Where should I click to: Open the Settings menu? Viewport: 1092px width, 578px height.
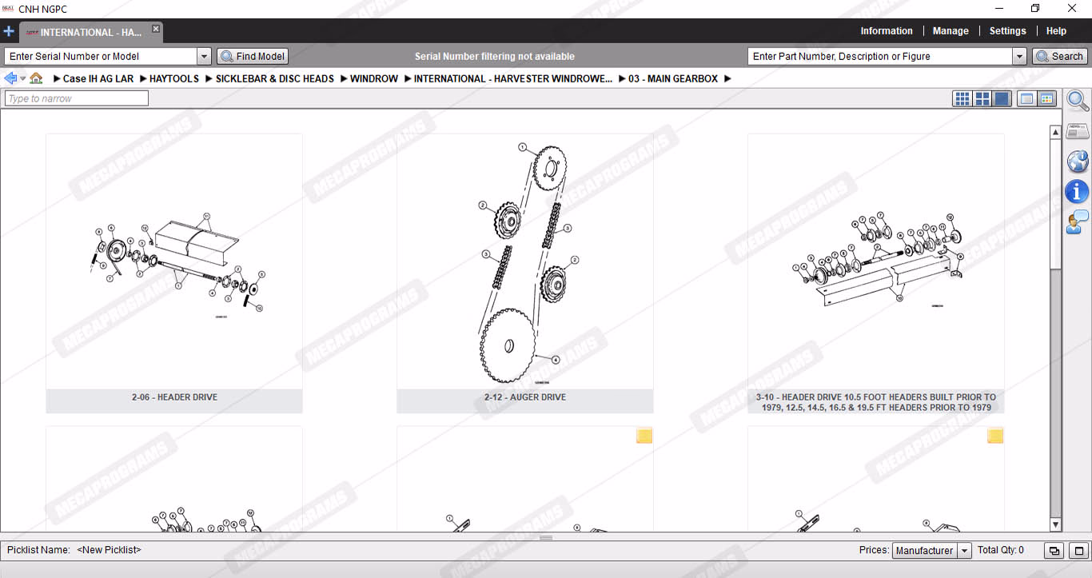tap(1007, 31)
